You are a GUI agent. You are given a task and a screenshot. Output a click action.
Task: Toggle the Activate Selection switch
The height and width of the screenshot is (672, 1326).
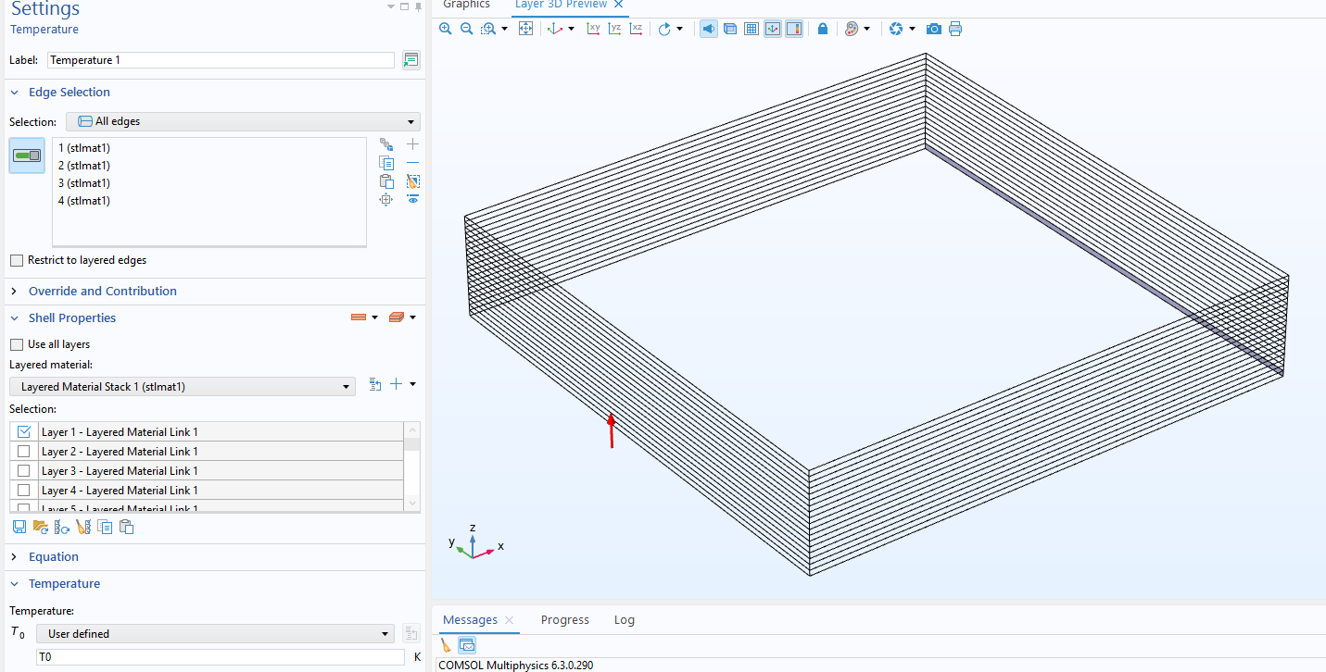(x=27, y=156)
